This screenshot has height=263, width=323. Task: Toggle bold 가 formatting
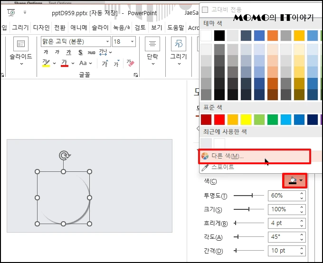tap(46, 52)
